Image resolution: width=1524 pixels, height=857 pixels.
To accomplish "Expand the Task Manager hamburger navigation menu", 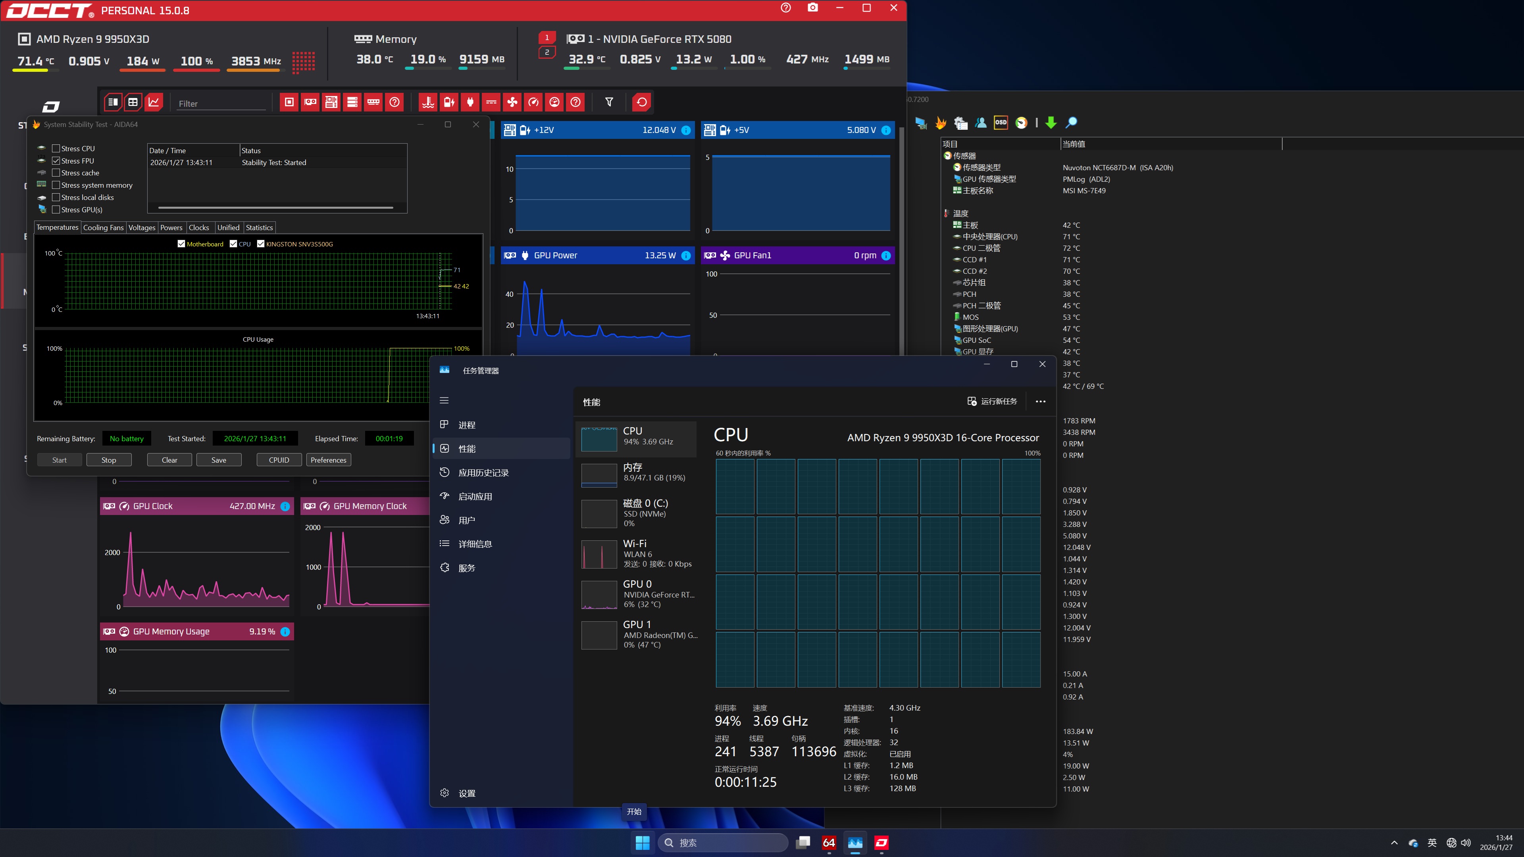I will click(x=444, y=400).
